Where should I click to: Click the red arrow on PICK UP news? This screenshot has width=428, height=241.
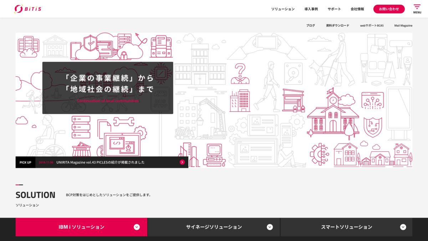pyautogui.click(x=182, y=162)
